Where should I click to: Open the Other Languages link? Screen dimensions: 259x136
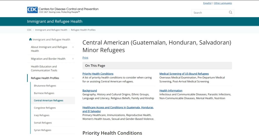coord(223,3)
